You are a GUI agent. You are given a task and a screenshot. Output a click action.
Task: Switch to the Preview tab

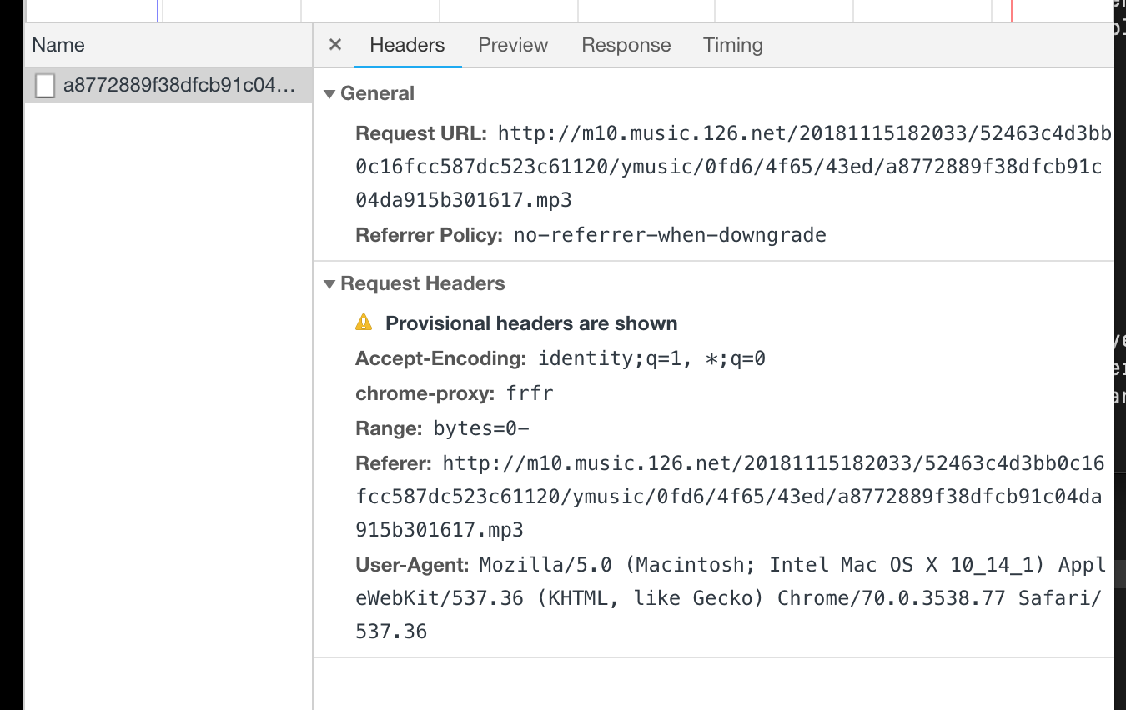point(512,45)
